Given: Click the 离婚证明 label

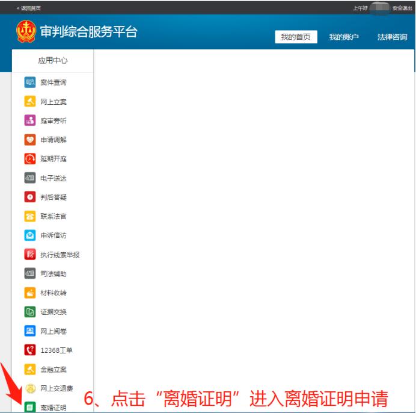Looking at the screenshot, I should [x=54, y=408].
